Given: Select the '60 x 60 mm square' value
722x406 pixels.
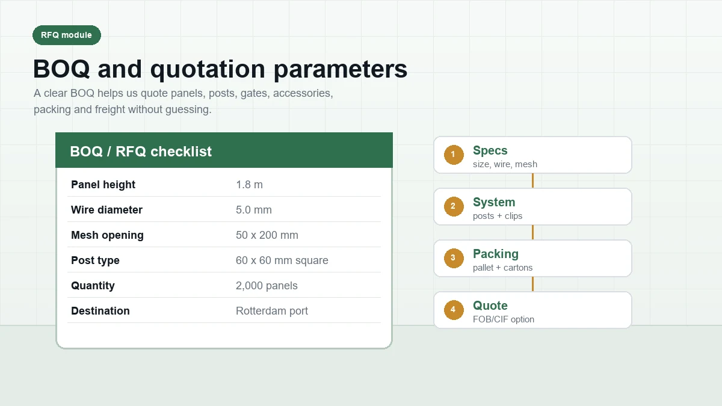Looking at the screenshot, I should tap(282, 260).
